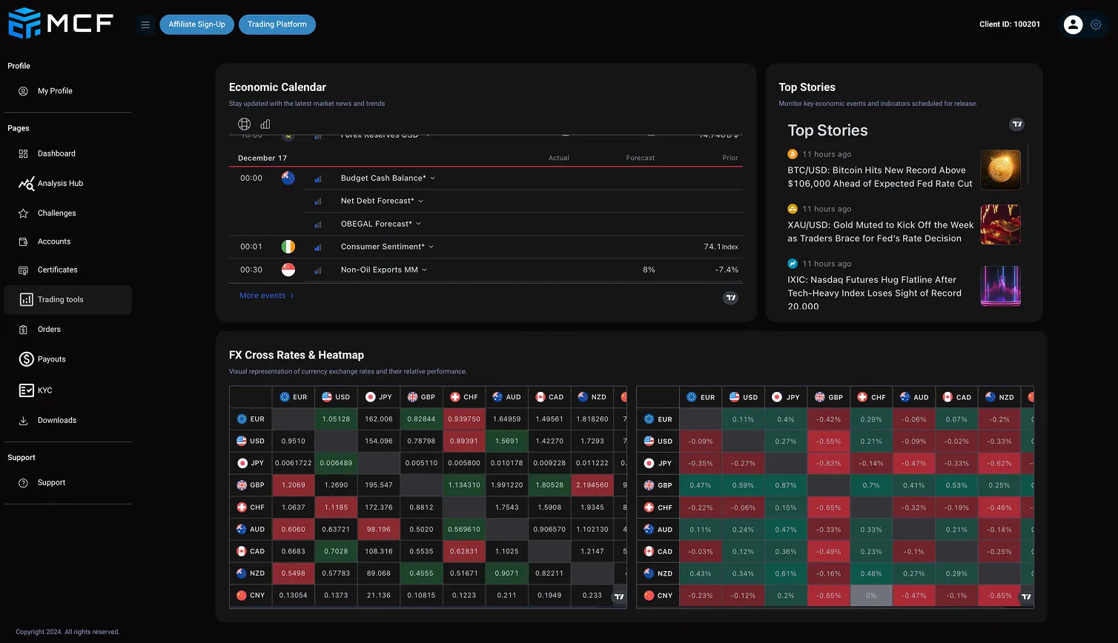Click the MCF logo

point(61,23)
